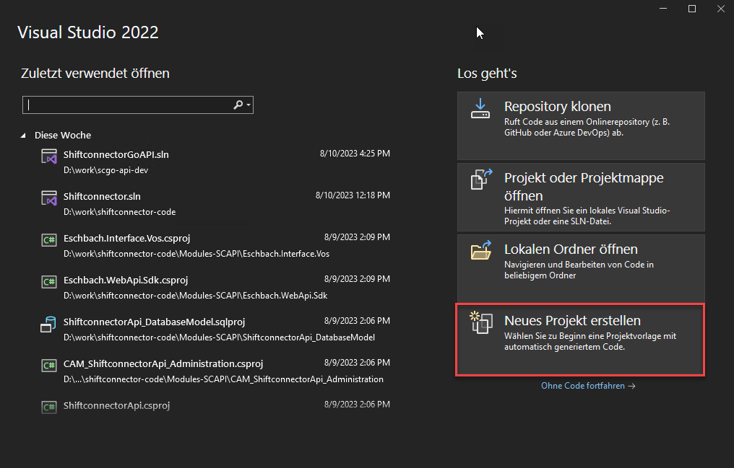Click the clone repository download icon
The width and height of the screenshot is (734, 468).
480,108
